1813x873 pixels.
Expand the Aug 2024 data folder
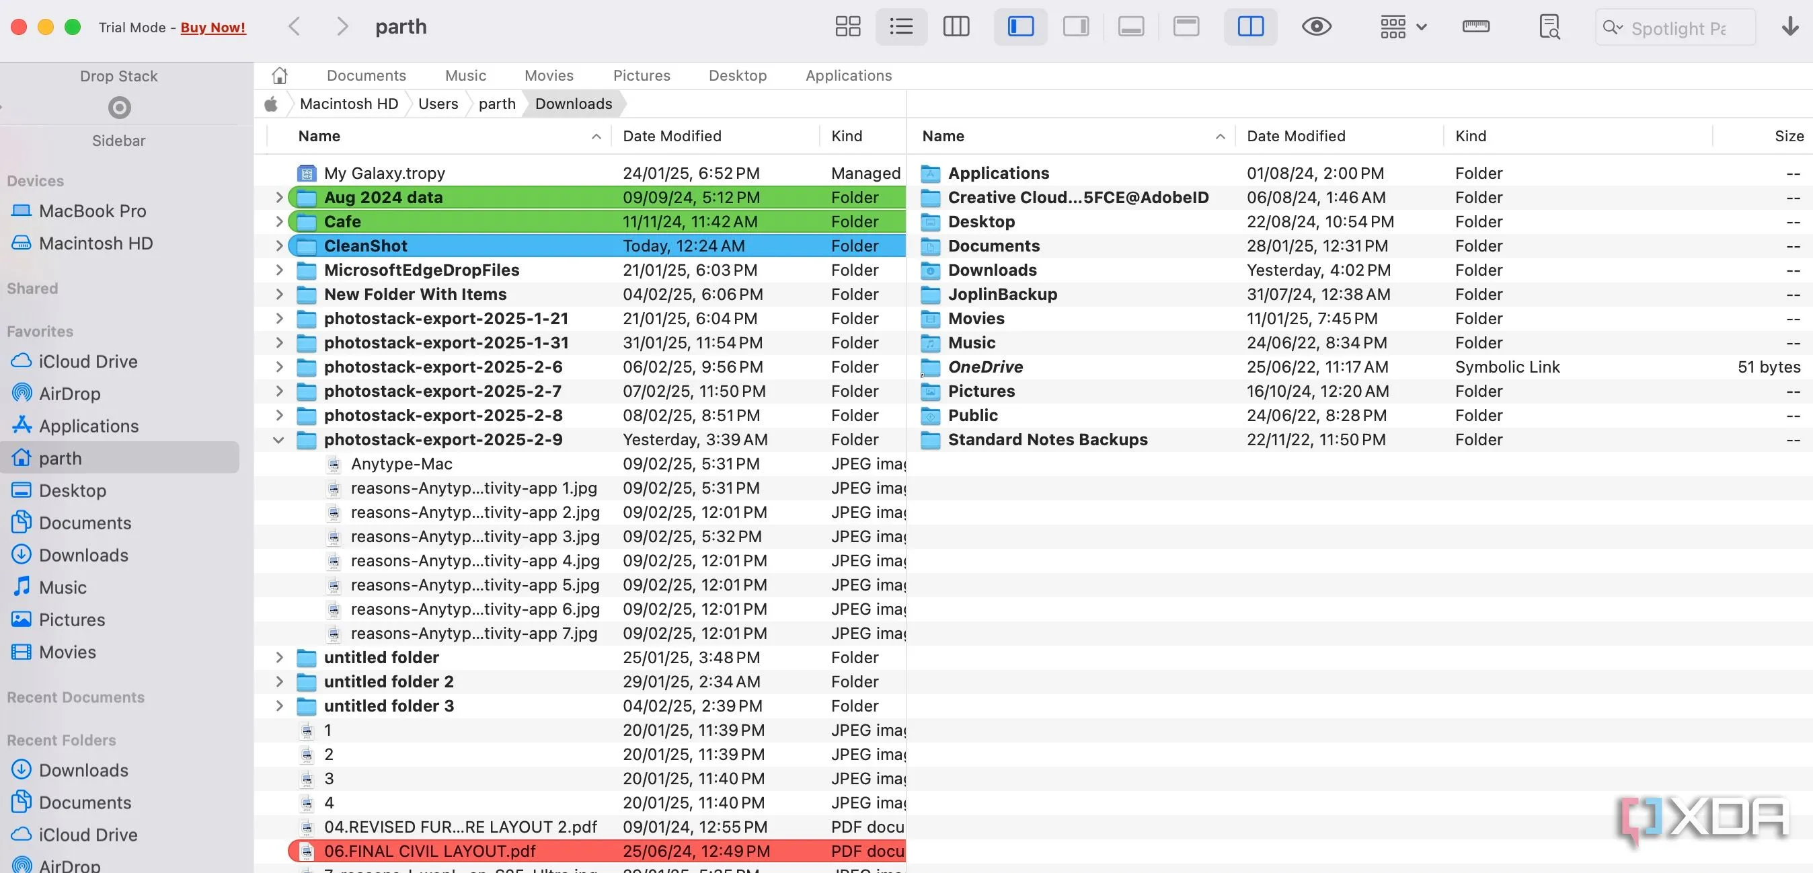pyautogui.click(x=278, y=198)
